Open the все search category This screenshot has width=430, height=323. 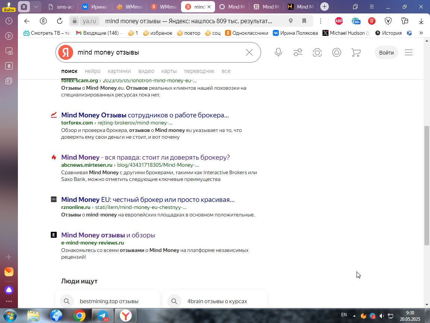pos(226,71)
